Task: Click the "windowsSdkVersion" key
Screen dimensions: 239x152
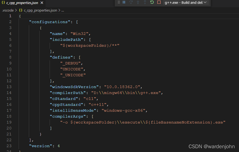Action: click(x=74, y=87)
